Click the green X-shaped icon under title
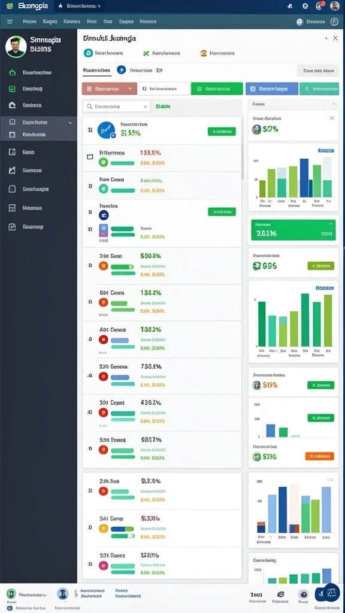Screen dimensions: 345x613 pyautogui.click(x=146, y=53)
